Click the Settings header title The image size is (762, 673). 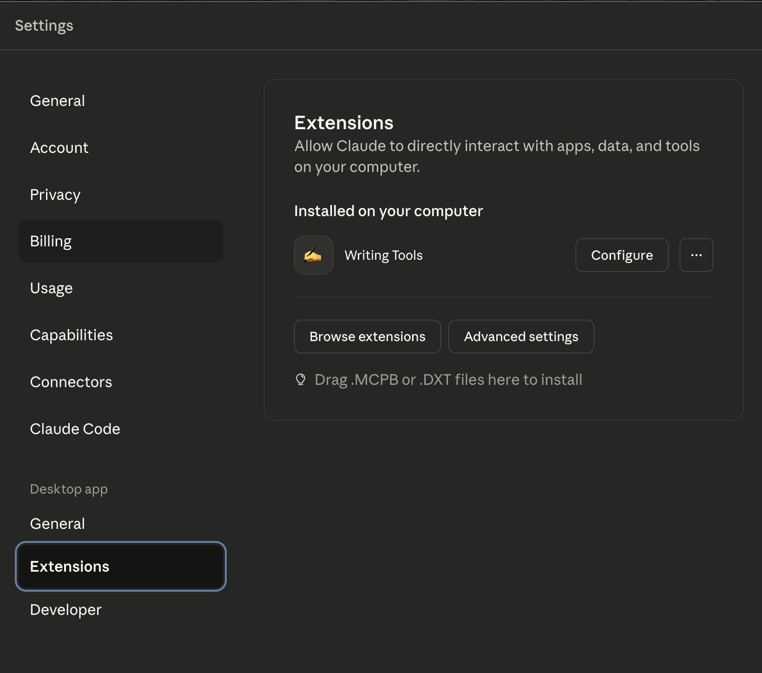click(x=44, y=26)
